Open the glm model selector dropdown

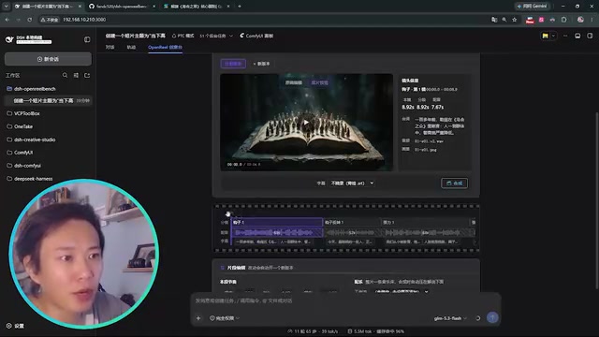click(450, 318)
